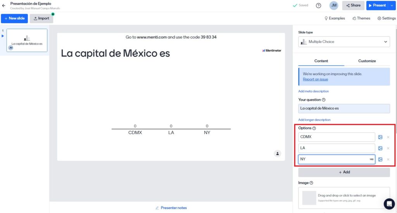Open the chat support bubble
Screen dimensions: 397x213
pos(389,204)
